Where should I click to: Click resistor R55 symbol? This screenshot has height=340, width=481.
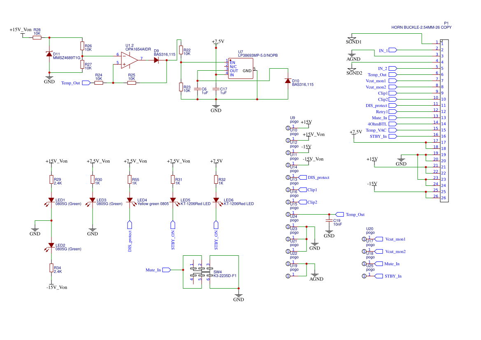pyautogui.click(x=130, y=180)
